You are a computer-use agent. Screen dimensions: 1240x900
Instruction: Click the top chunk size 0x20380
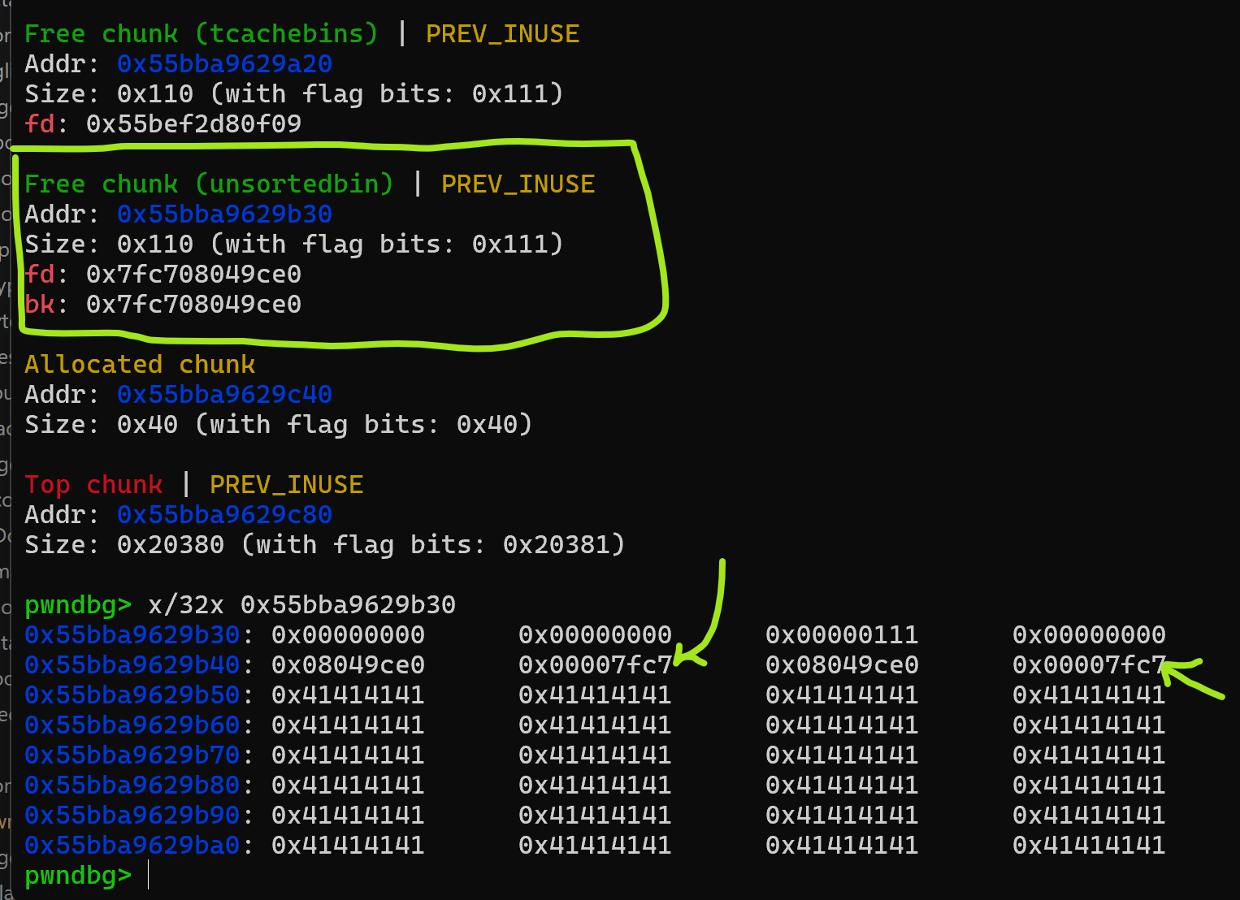pos(171,545)
